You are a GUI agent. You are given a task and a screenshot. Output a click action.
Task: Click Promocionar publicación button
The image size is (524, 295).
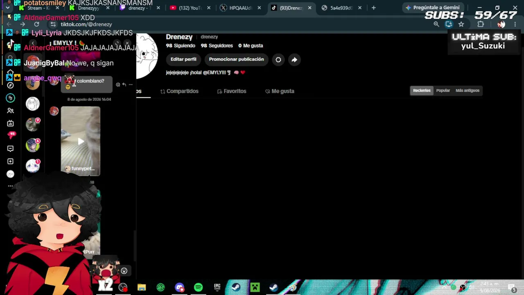coord(237,59)
